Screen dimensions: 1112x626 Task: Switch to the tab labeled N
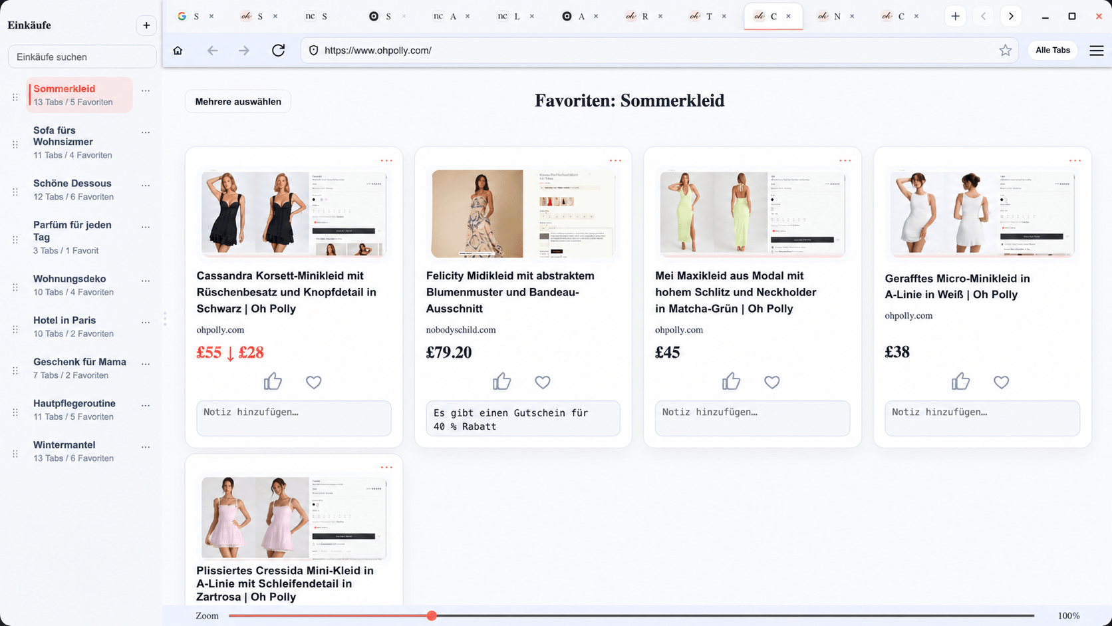[x=829, y=16]
